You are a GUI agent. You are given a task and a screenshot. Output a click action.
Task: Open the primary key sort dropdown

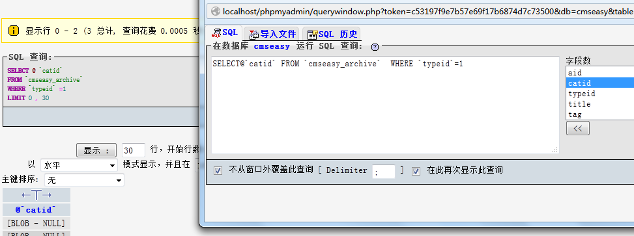[x=84, y=180]
